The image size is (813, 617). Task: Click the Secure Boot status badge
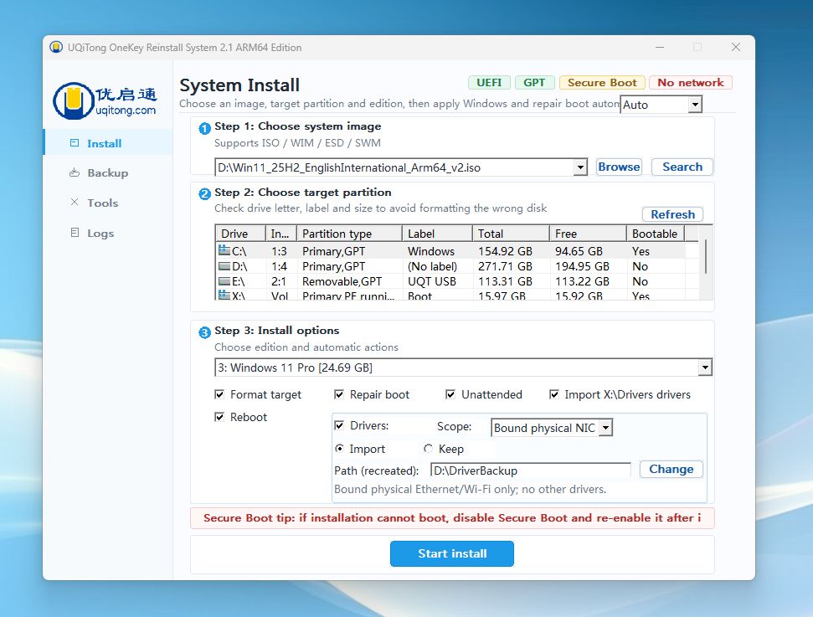tap(602, 82)
